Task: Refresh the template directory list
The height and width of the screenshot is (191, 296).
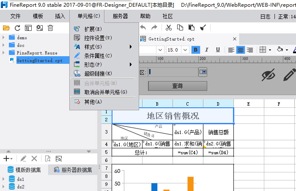Action: [17, 28]
